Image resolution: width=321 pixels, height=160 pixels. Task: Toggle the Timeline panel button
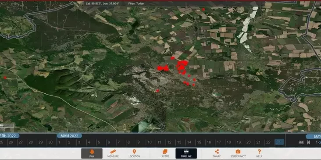pos(186,153)
